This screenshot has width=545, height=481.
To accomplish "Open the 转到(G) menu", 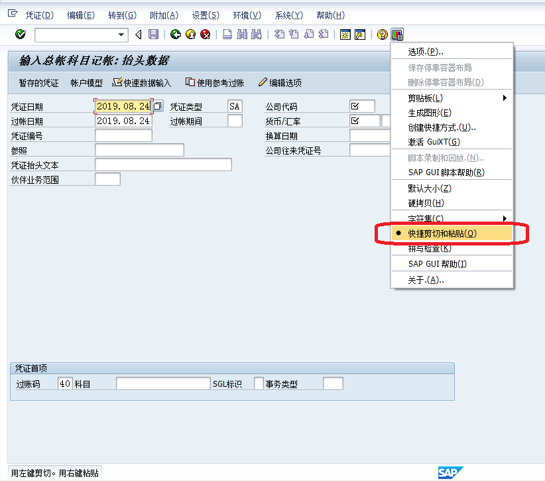I will (x=123, y=15).
